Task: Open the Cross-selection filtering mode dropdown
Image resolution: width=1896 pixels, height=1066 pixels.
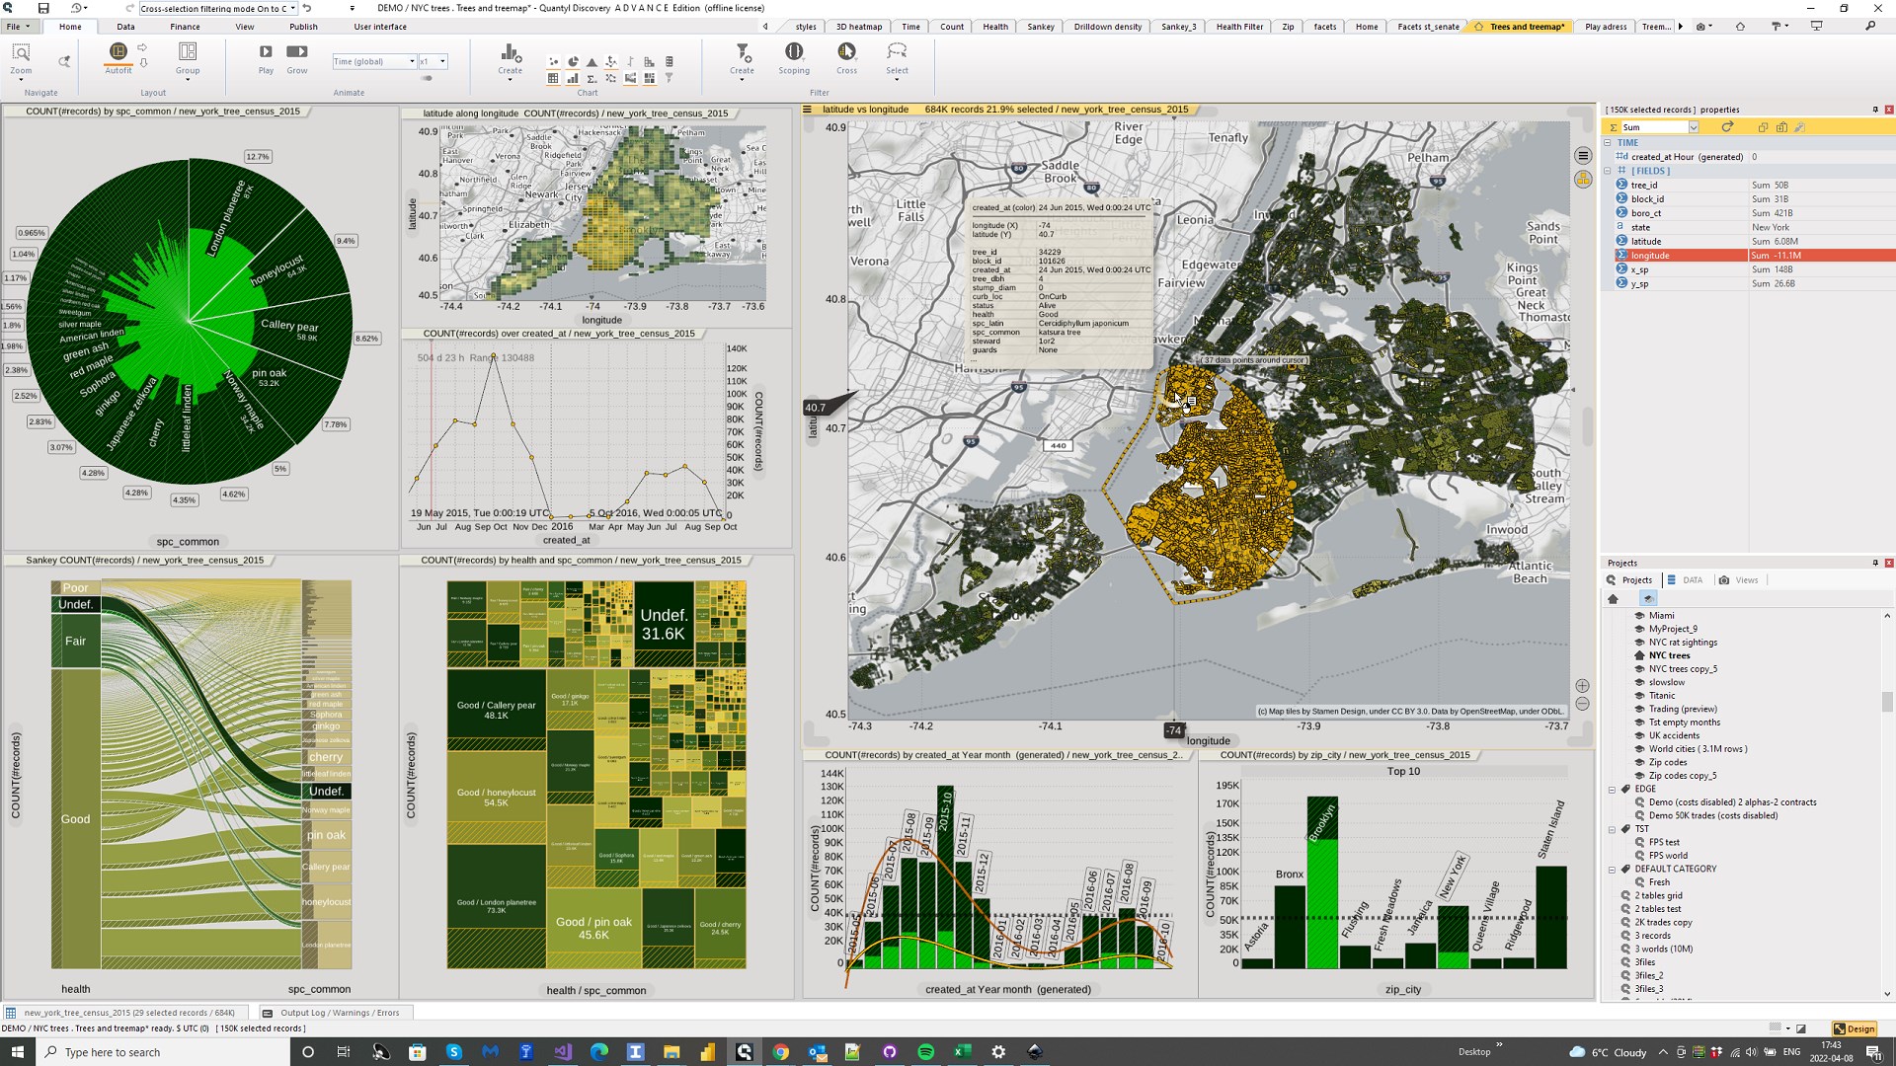Action: point(293,8)
